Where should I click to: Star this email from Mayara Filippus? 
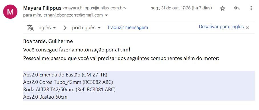[x=223, y=8]
